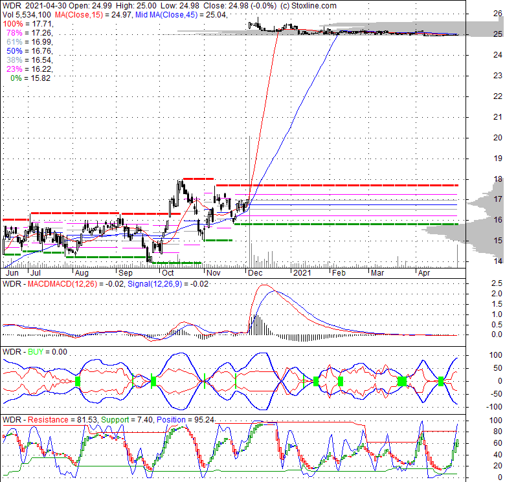Screen dimensions: 505x482
Task: Click the 'Apr' month label on time axis
Action: pyautogui.click(x=424, y=273)
